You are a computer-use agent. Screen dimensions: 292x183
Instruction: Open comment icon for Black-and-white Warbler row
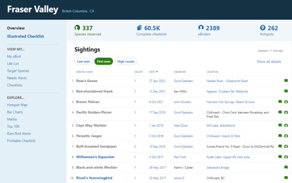[286, 167]
